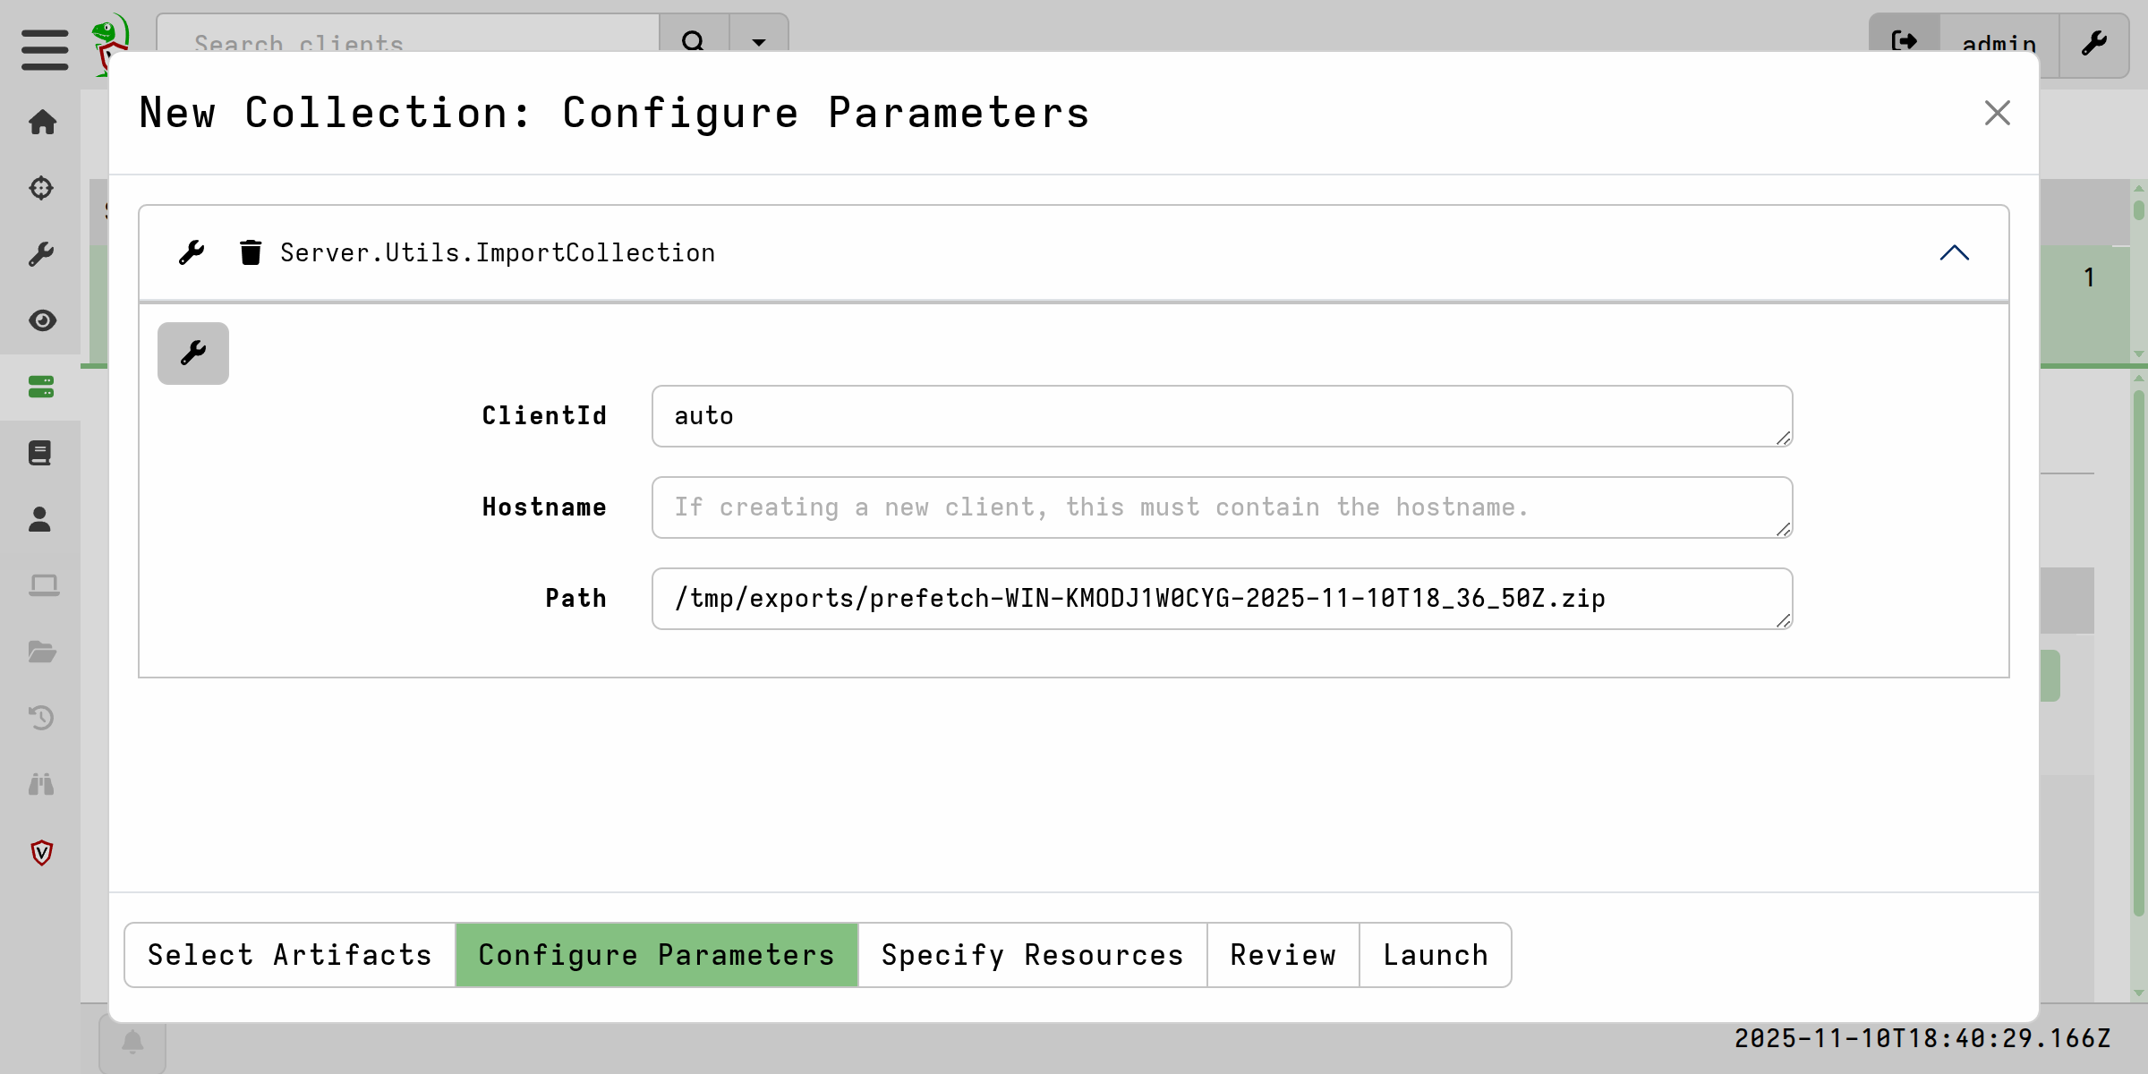2148x1074 pixels.
Task: Log out using the exit icon near admin
Action: (x=1905, y=42)
